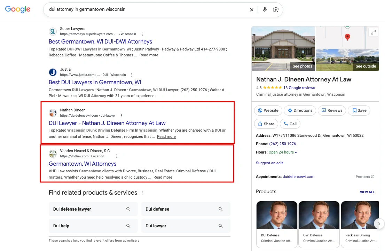Image resolution: width=385 pixels, height=251 pixels.
Task: Open 13 Google reviews link
Action: click(299, 88)
